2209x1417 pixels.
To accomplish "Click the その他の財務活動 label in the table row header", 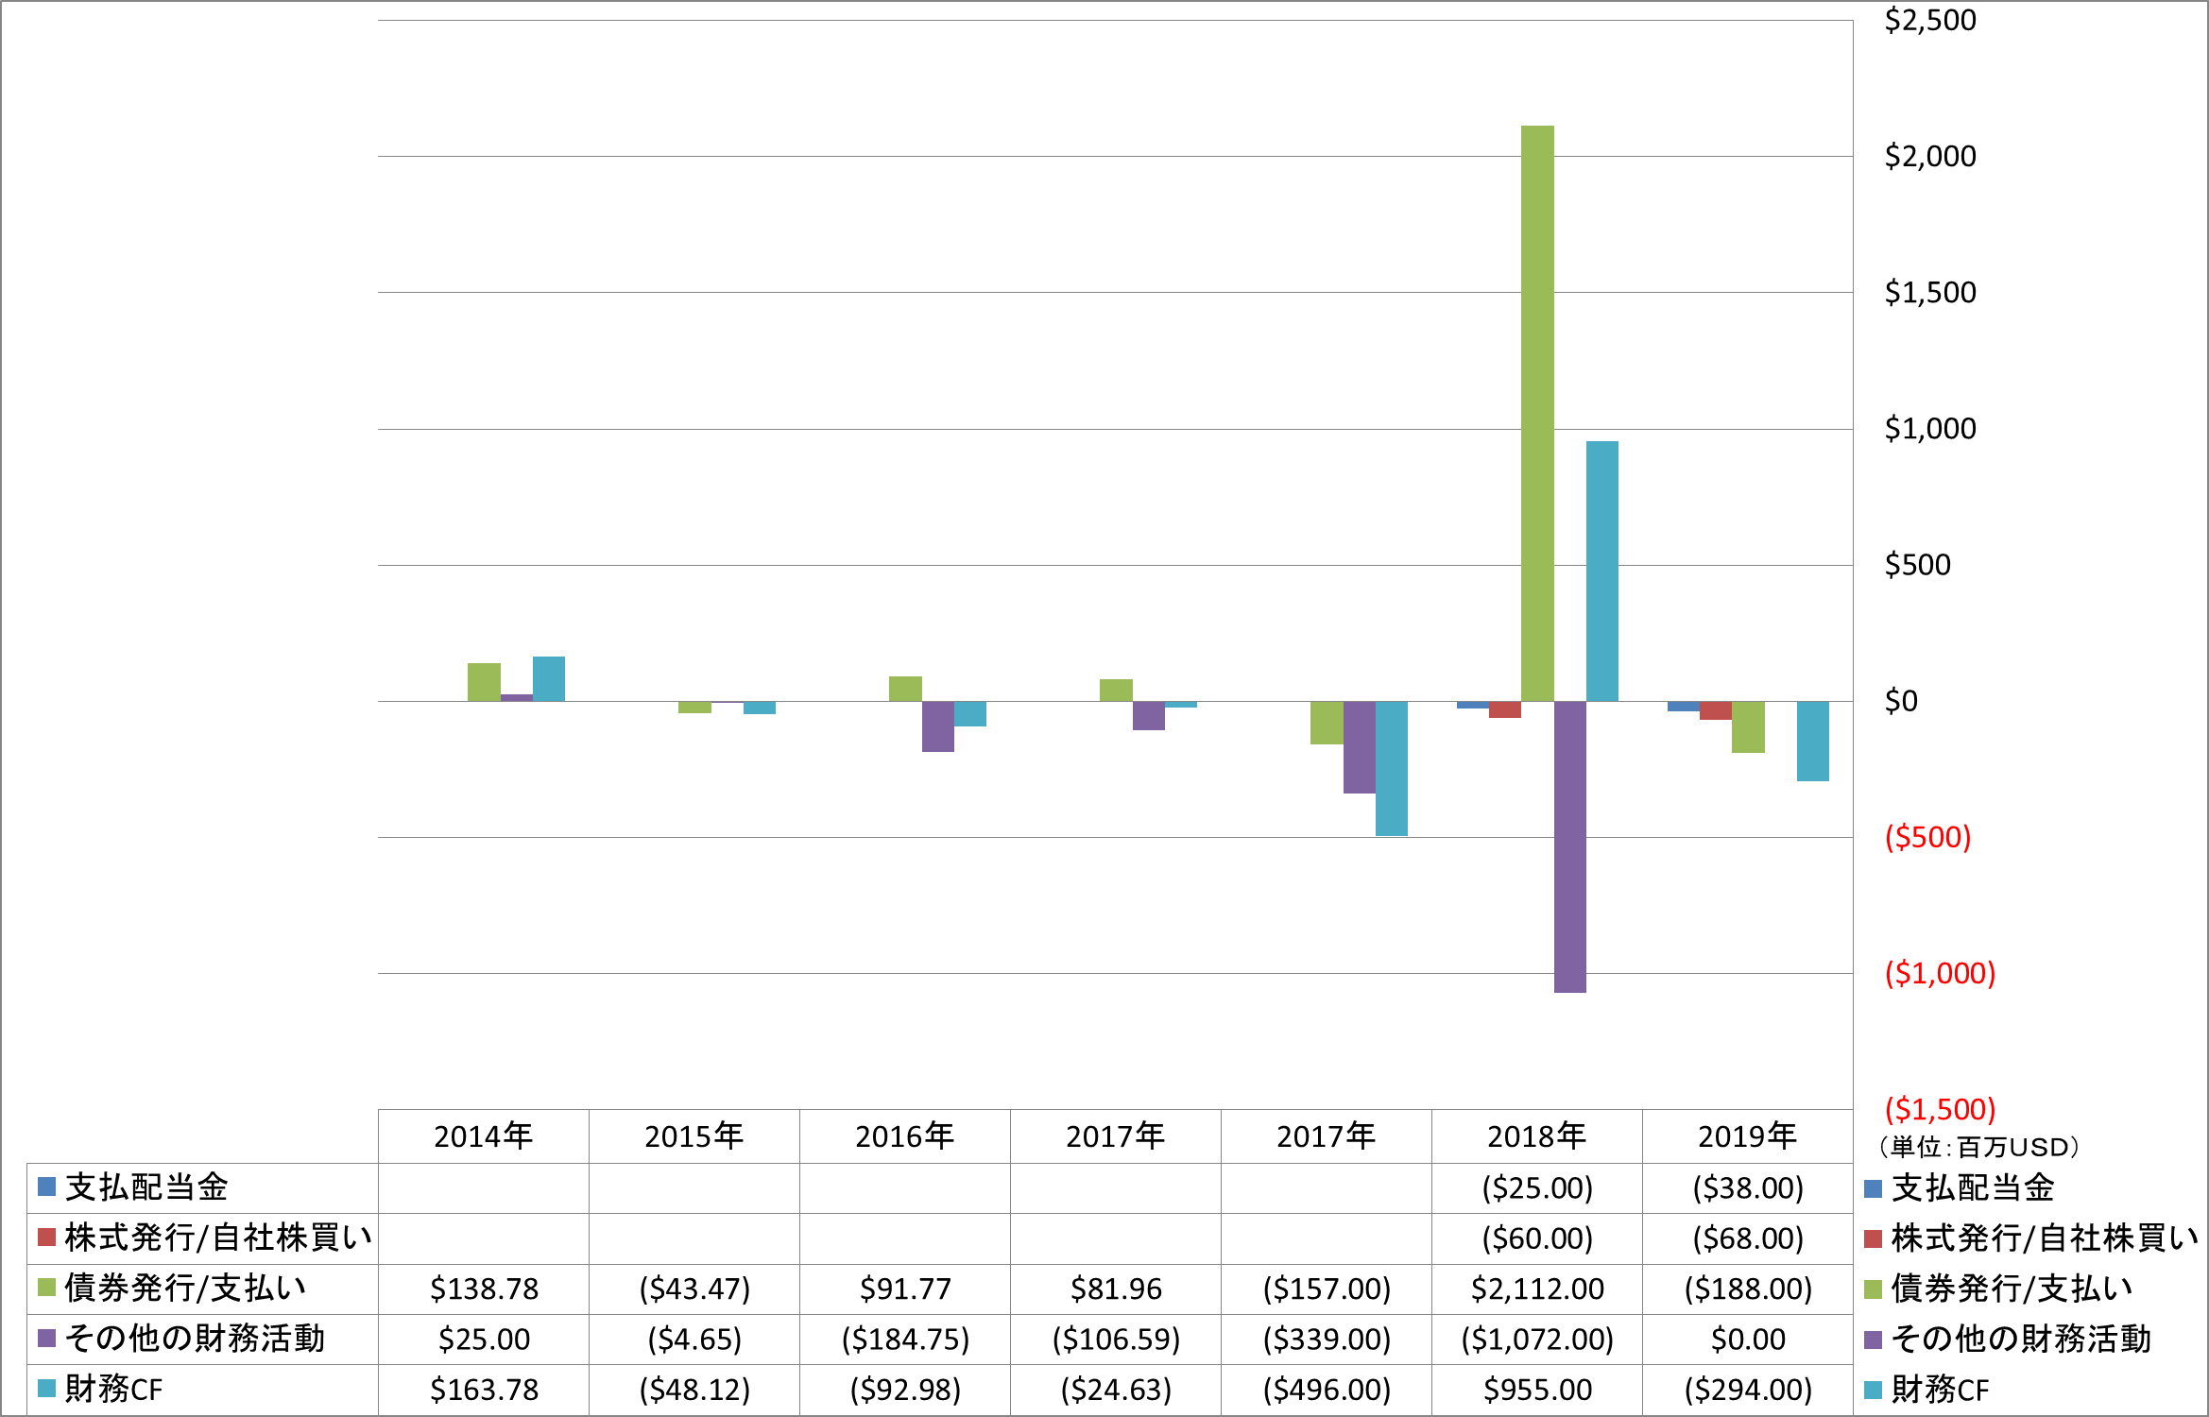I will click(195, 1339).
